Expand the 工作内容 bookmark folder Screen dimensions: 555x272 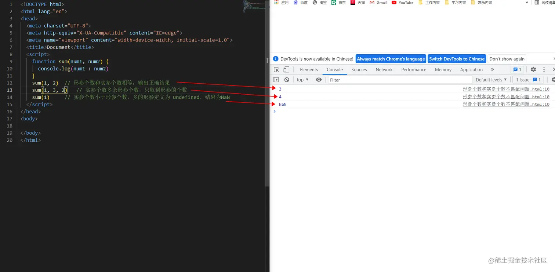[429, 3]
